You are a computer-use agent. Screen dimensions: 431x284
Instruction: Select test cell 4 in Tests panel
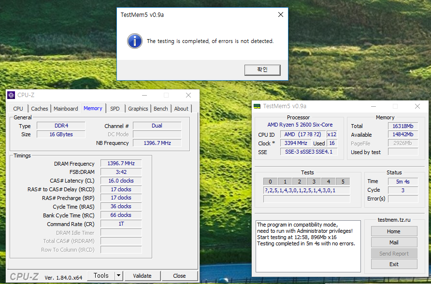329,181
